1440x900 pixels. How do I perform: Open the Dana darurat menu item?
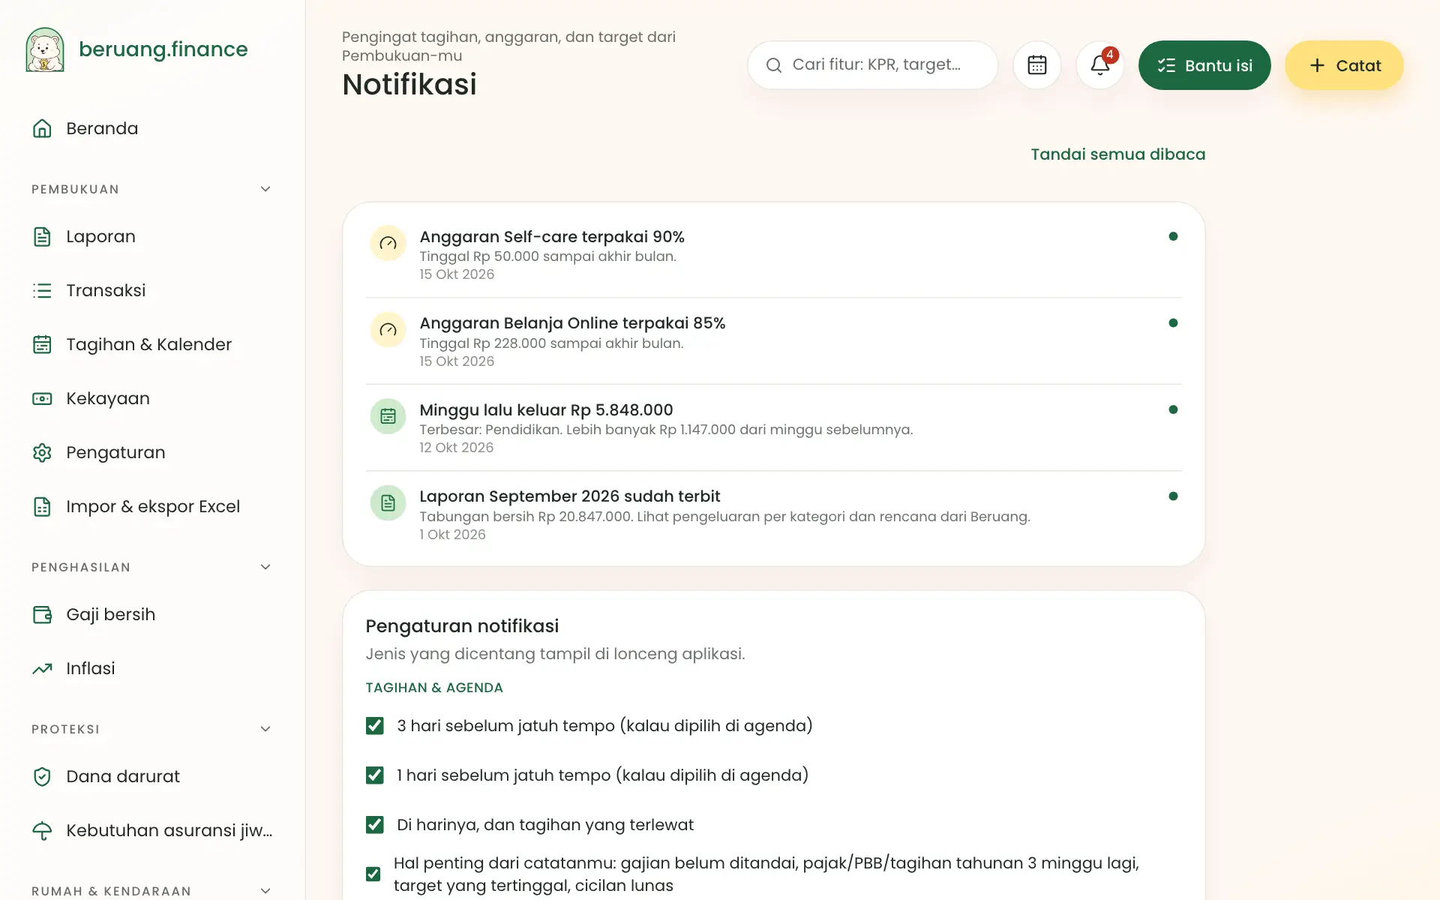(152, 776)
